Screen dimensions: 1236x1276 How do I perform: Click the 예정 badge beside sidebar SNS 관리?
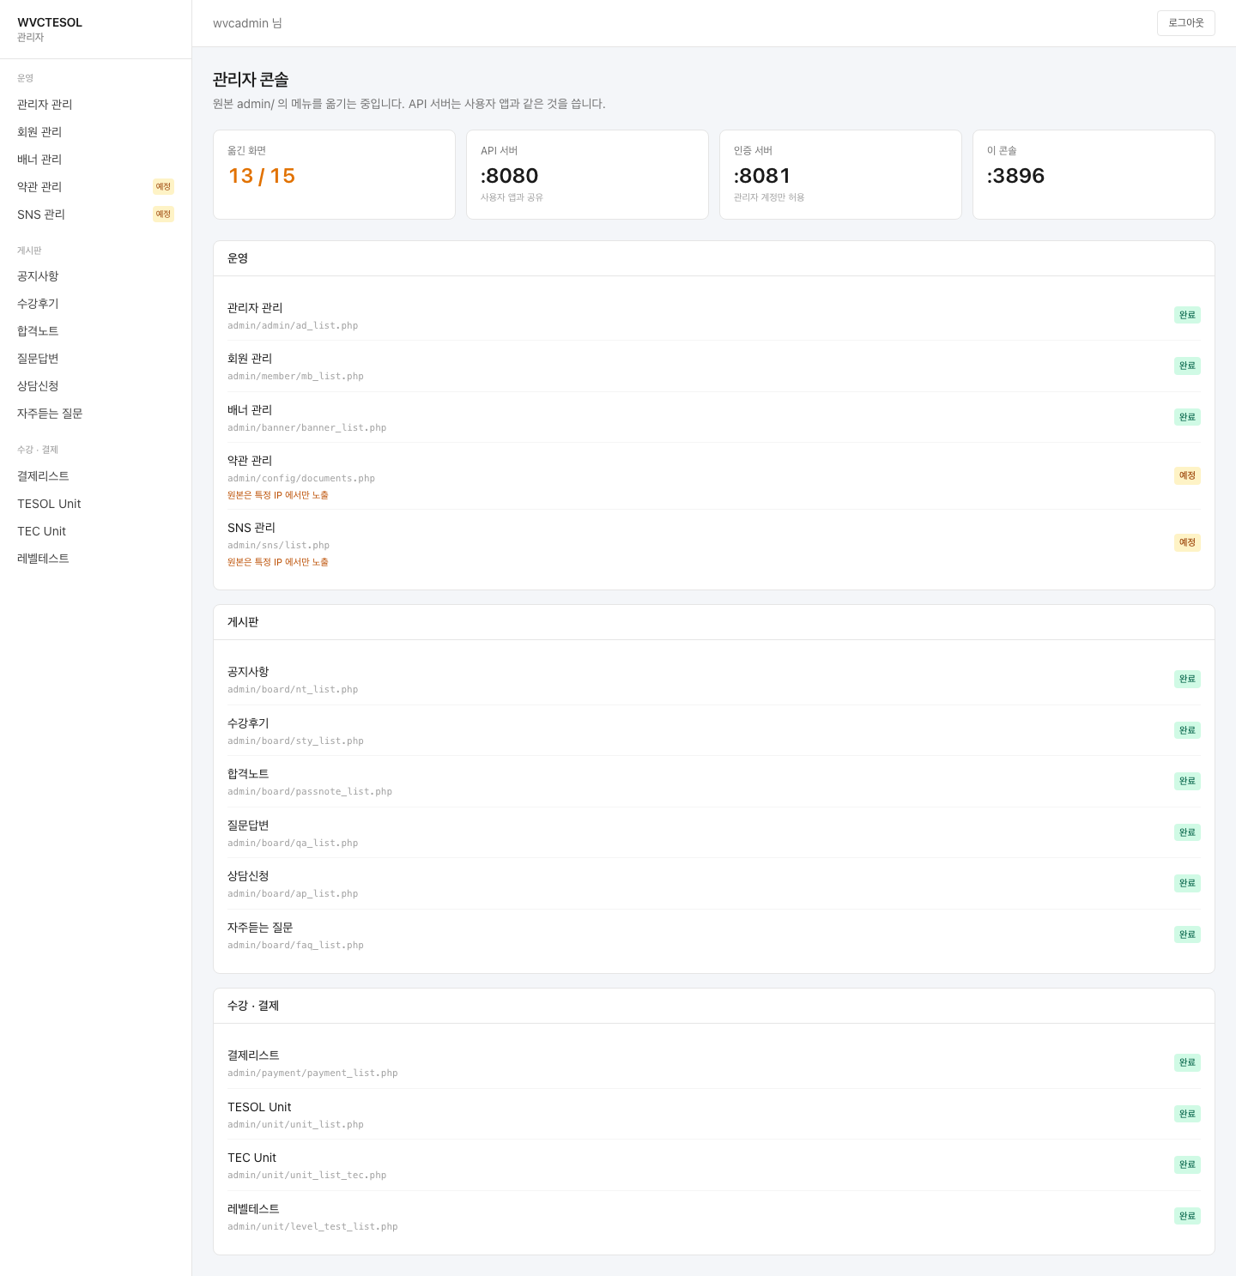coord(163,214)
